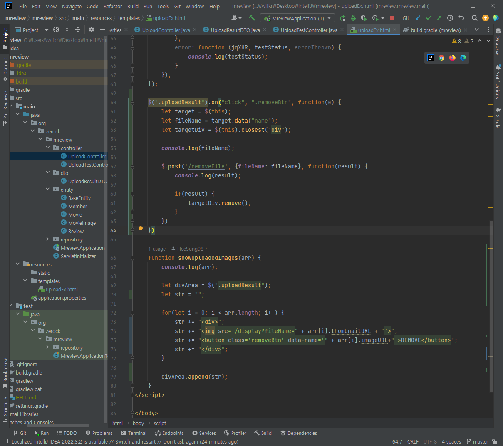The image size is (503, 446).
Task: Collapse the resources folder
Action: [x=17, y=264]
